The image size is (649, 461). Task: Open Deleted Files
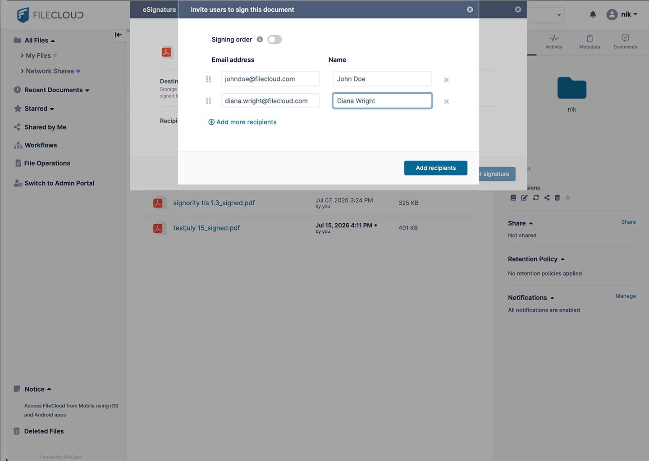coord(44,431)
